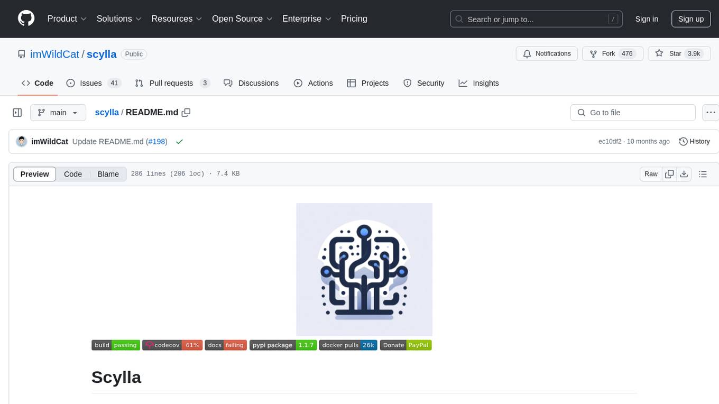Viewport: 719px width, 404px height.
Task: Click the Scylla heading text
Action: pyautogui.click(x=116, y=377)
